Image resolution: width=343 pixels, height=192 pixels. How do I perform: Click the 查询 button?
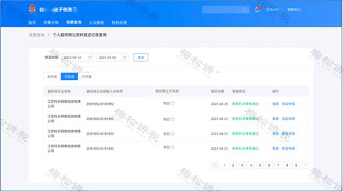(141, 57)
